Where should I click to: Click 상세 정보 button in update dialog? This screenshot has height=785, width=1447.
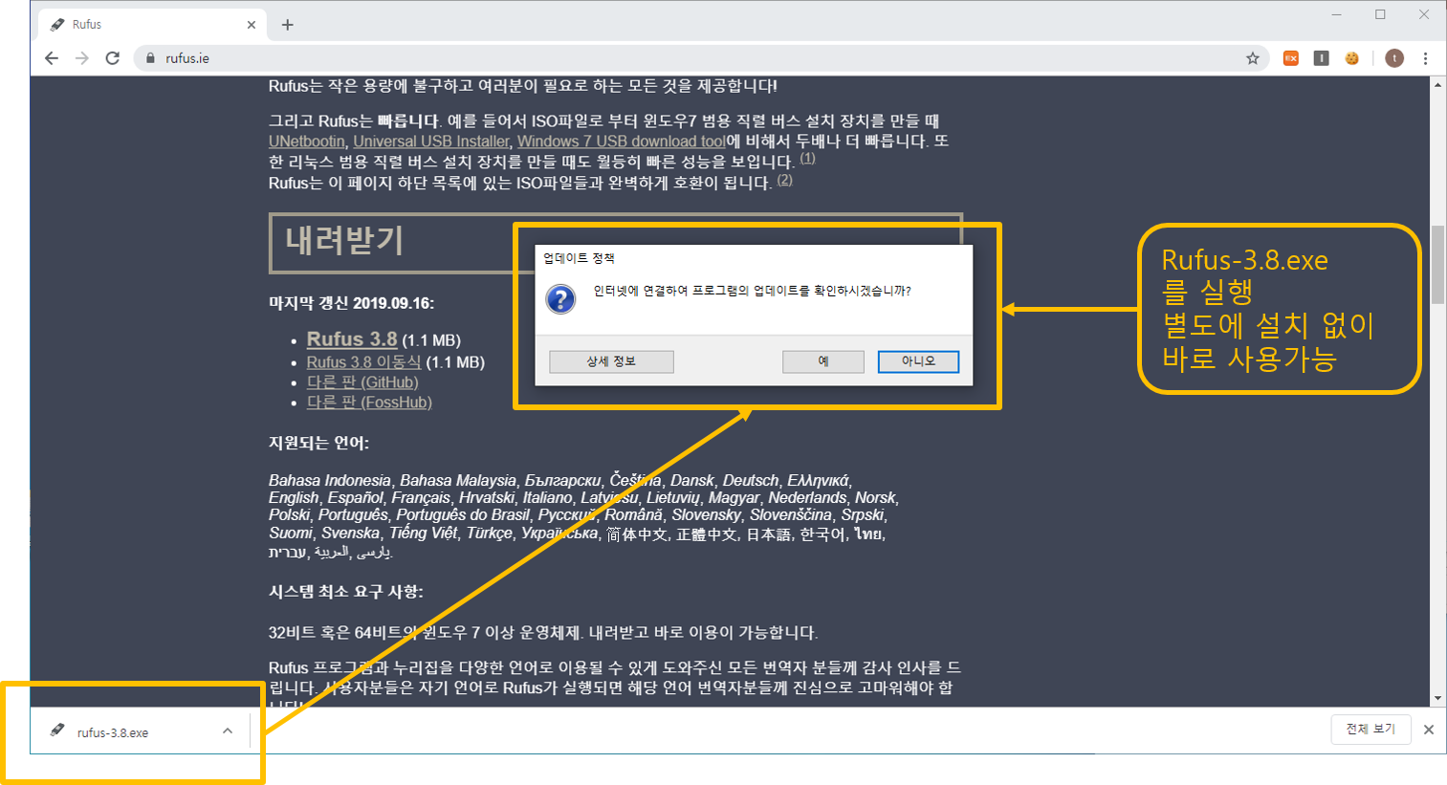tap(611, 361)
